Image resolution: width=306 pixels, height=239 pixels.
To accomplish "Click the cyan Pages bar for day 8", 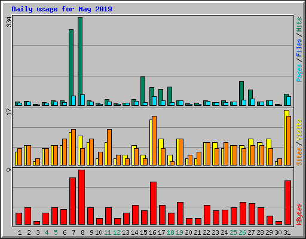I will tap(82, 100).
